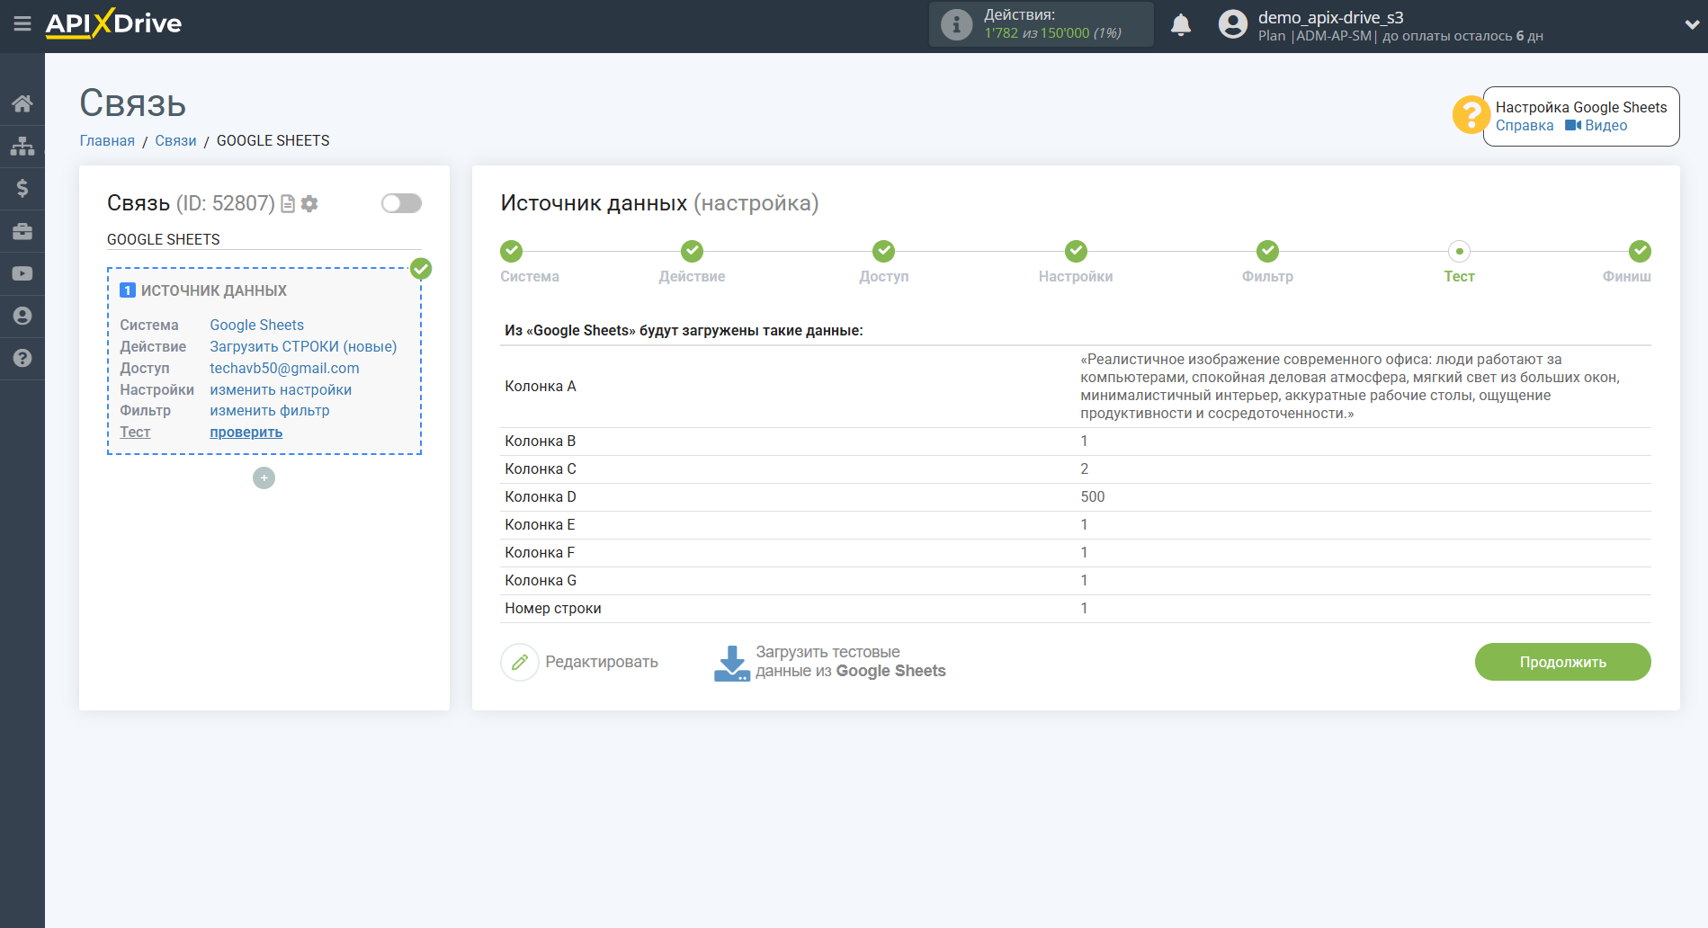The width and height of the screenshot is (1708, 928).
Task: Open connections sitemap icon in sidebar
Action: coord(22,146)
